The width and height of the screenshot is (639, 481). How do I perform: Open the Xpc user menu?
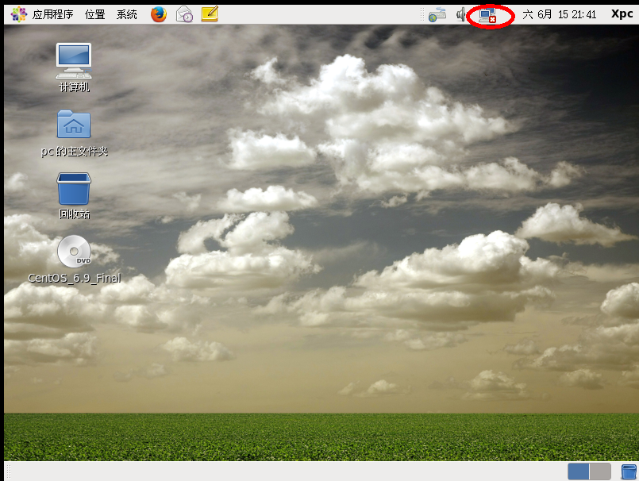622,14
